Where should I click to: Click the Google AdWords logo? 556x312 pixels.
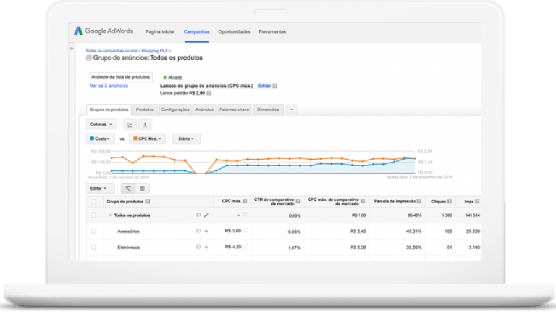[x=103, y=31]
